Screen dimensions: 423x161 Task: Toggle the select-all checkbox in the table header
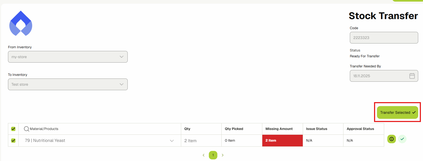click(x=13, y=129)
